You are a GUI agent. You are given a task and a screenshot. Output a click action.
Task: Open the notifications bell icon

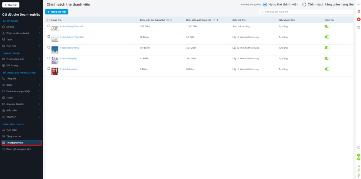coord(359,12)
